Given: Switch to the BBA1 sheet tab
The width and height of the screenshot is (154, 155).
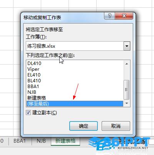Looking at the screenshot, I should (20, 141).
